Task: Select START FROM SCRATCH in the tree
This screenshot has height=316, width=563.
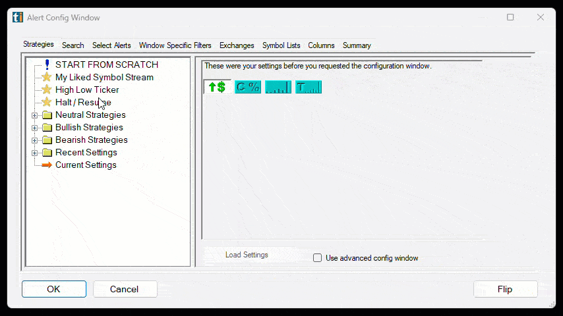Action: pos(107,65)
